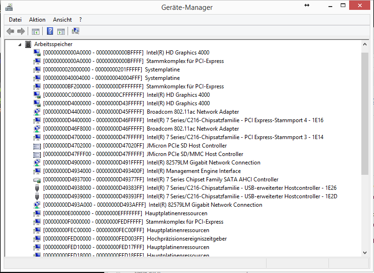Click icon of Stammkomplex row at BF200000
Viewport: 374px width, 273px height.
pyautogui.click(x=37, y=86)
